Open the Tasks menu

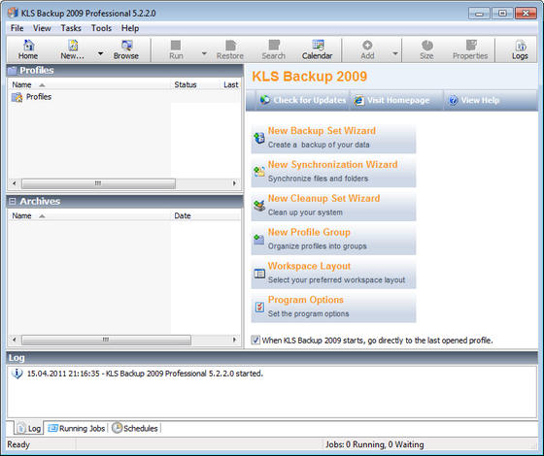(x=71, y=28)
